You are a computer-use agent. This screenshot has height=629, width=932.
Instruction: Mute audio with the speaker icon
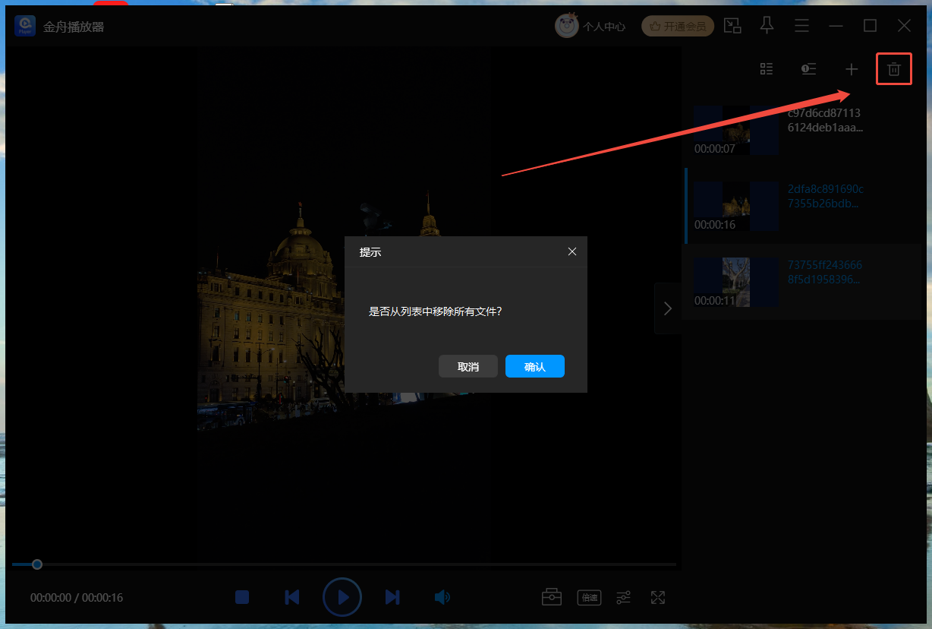click(x=442, y=597)
